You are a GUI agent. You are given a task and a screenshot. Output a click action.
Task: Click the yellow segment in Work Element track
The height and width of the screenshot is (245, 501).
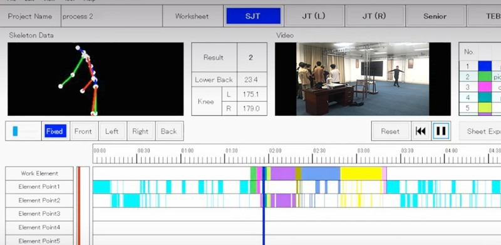coord(361,174)
